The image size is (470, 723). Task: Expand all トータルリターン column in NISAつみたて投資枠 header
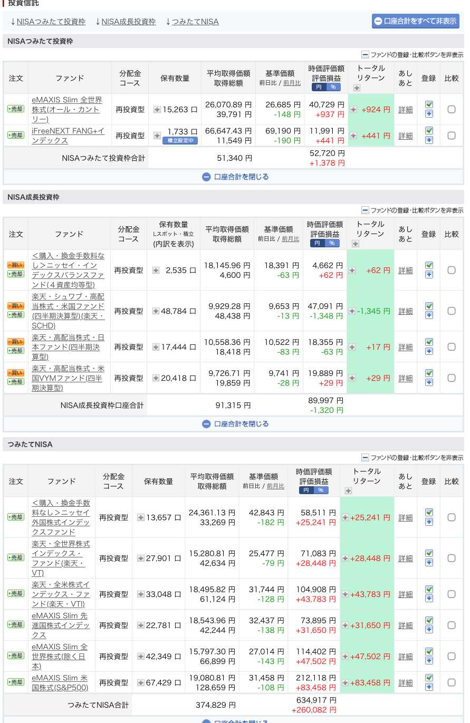coord(357,88)
